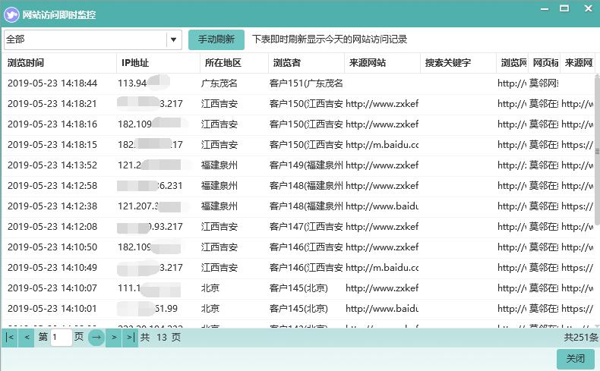Click the 来源网站 column header
Viewport: 600px width, 371px height.
point(382,63)
